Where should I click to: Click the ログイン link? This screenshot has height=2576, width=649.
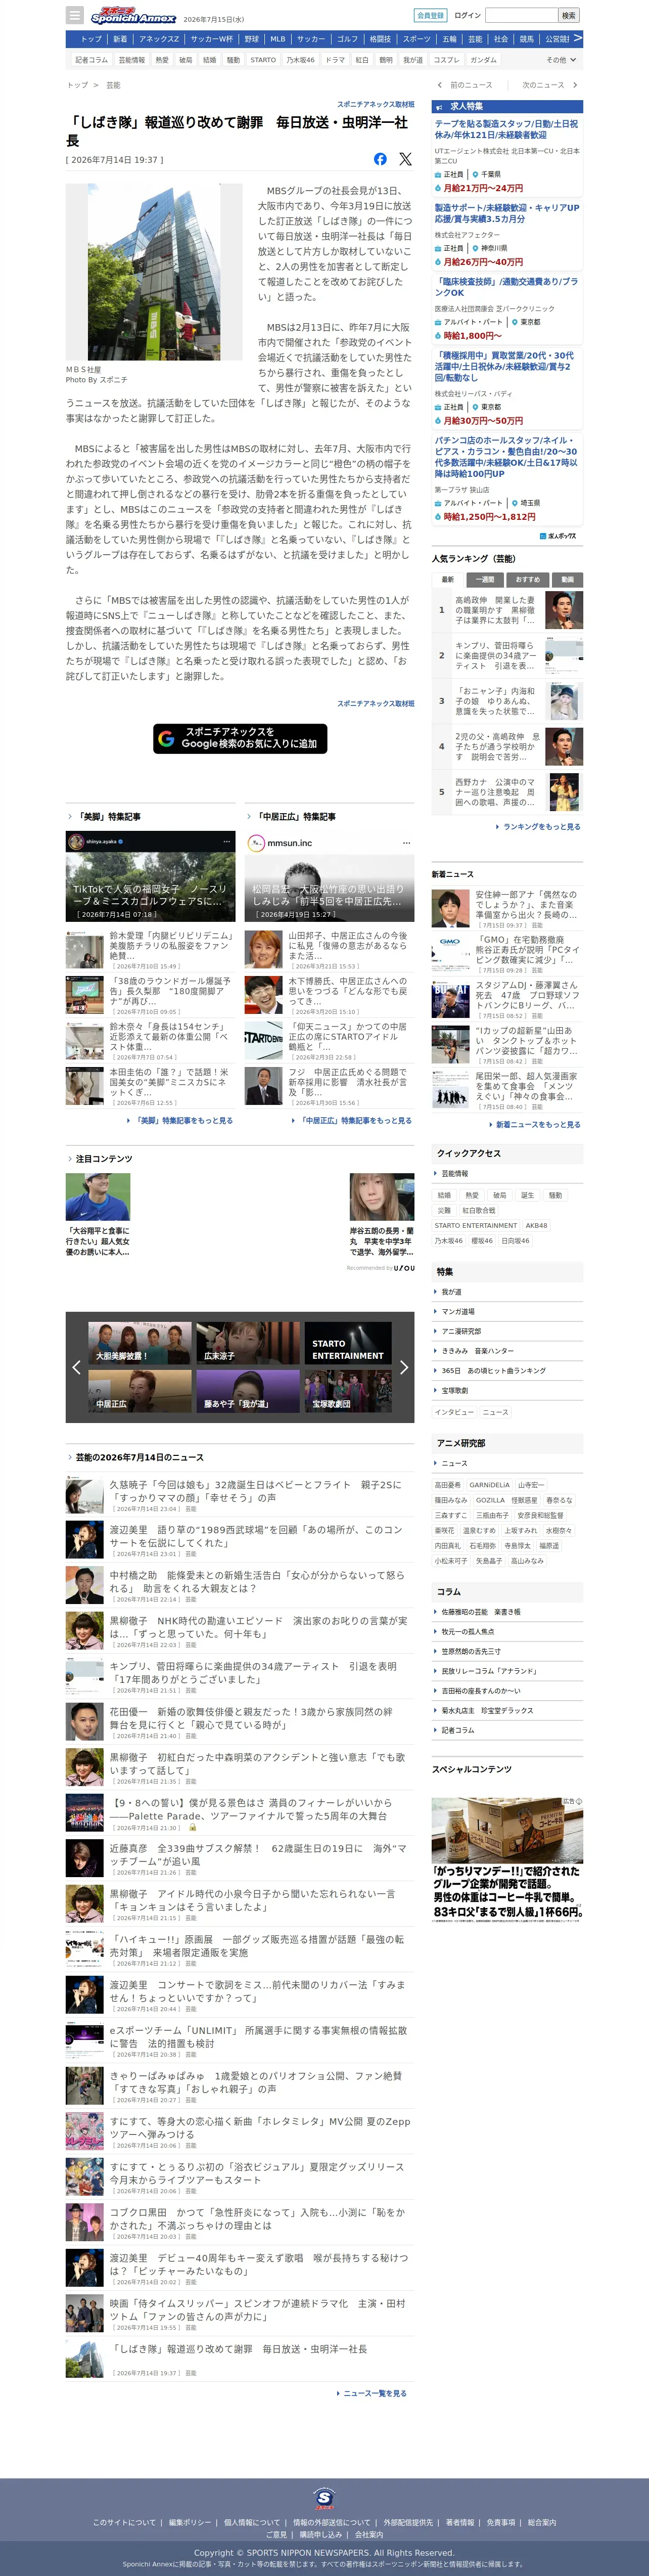467,15
